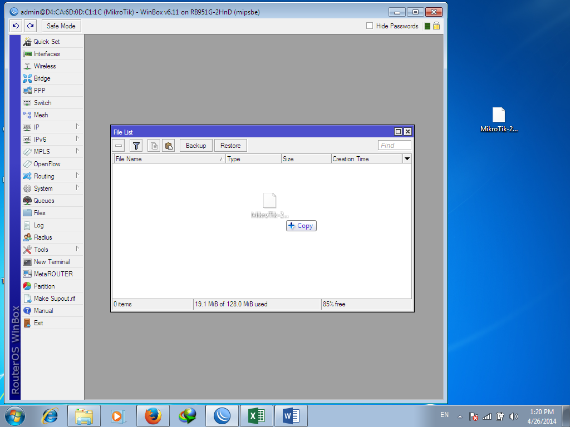Expand the Tools submenu arrow

coord(77,249)
